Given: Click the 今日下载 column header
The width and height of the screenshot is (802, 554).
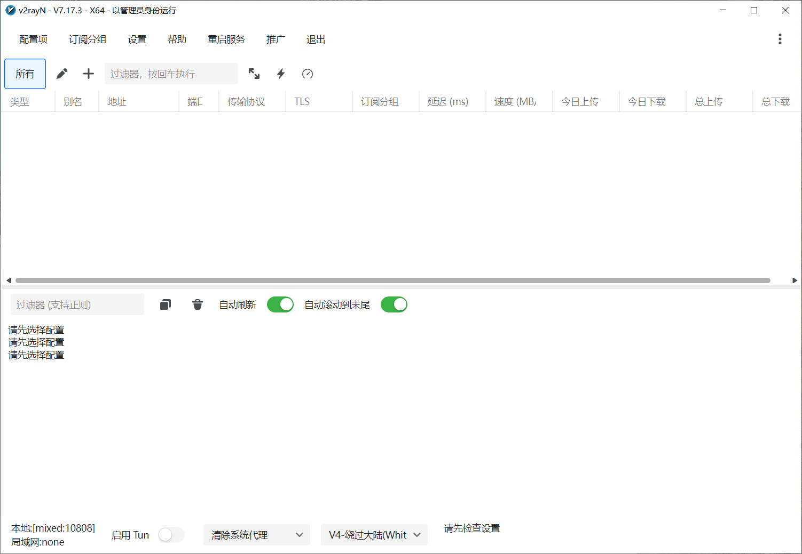Looking at the screenshot, I should pyautogui.click(x=652, y=101).
